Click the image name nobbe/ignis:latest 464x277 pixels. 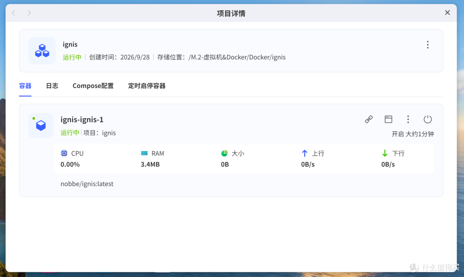click(87, 184)
